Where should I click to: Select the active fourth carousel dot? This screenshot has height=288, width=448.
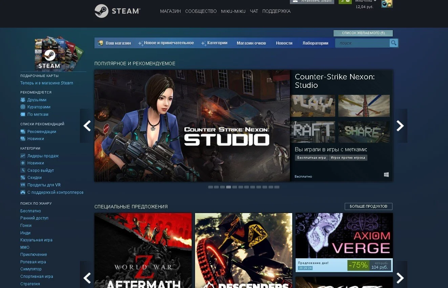229,187
